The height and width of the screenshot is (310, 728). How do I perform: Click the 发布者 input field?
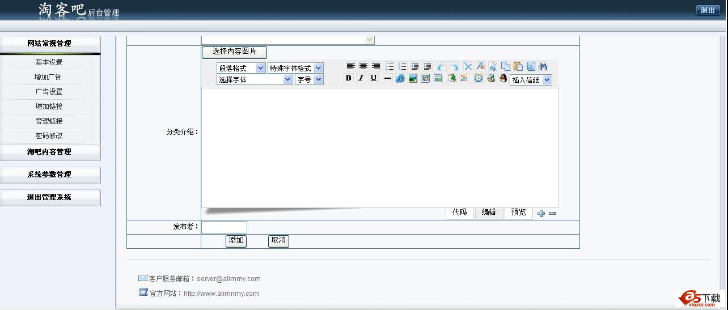click(x=224, y=227)
